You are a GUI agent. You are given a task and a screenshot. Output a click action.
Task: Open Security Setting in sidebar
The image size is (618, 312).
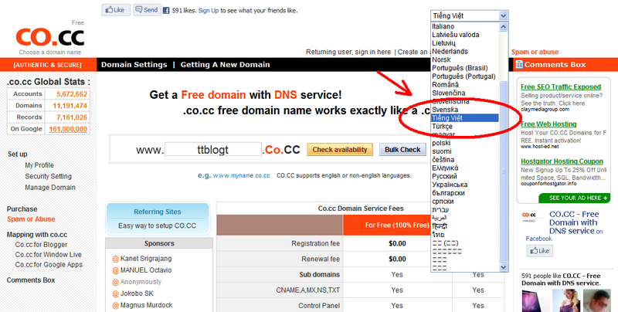[49, 176]
